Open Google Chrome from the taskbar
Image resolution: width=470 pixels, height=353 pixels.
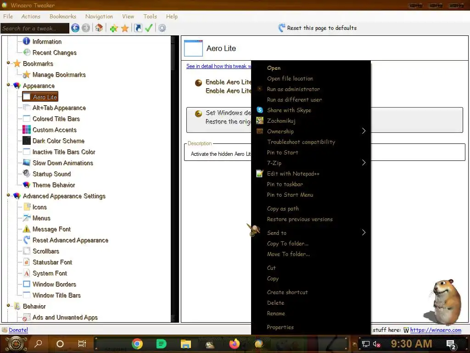point(137,344)
